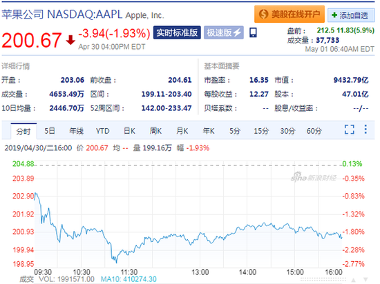Expand chart to fullscreen
The image size is (380, 284).
coord(350,130)
